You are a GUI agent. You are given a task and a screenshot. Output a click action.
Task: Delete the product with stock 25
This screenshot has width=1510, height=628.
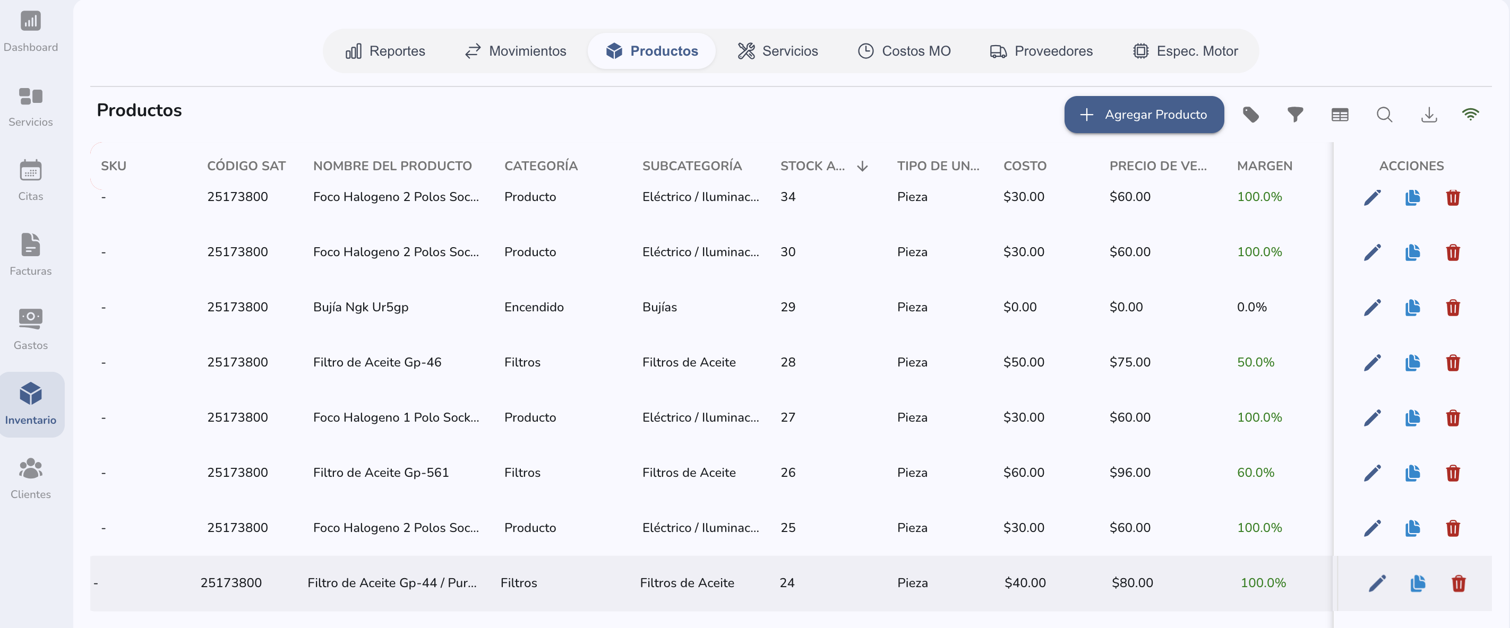pos(1453,528)
